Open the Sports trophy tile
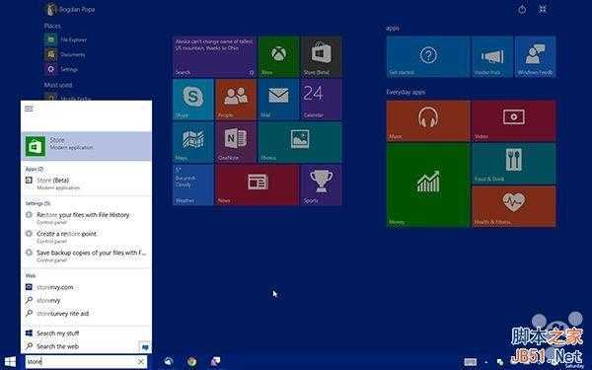Screen dimensions: 592x370 [x=322, y=185]
